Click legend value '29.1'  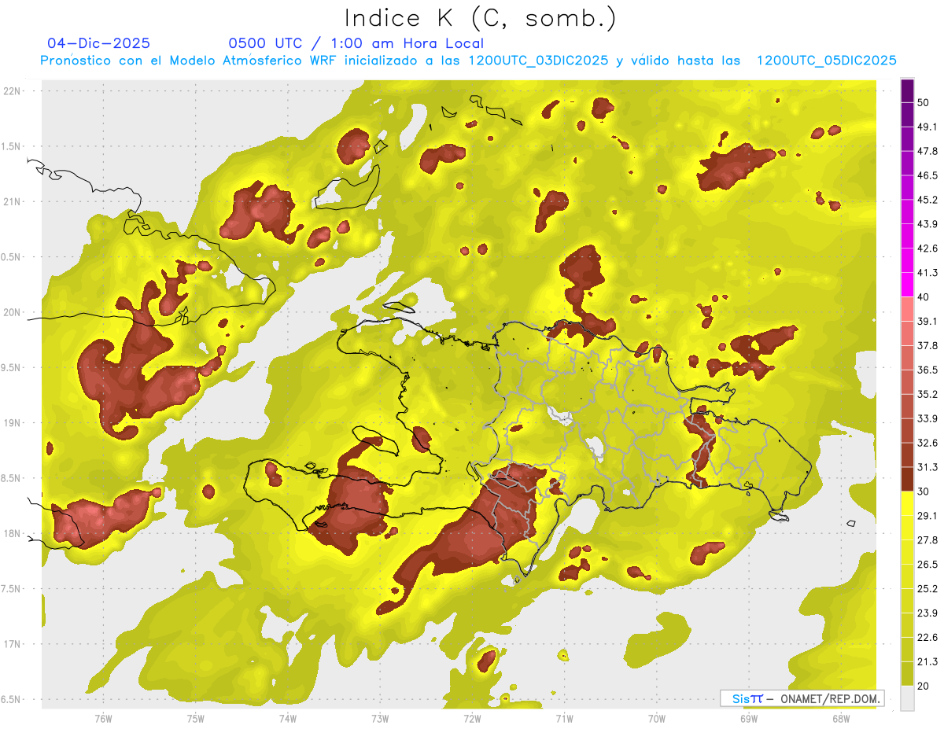click(x=927, y=516)
